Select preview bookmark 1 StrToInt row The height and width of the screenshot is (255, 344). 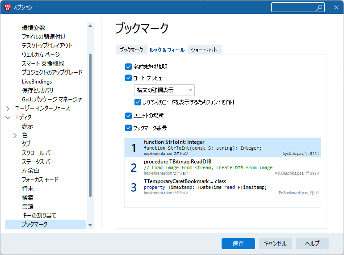[x=222, y=147]
